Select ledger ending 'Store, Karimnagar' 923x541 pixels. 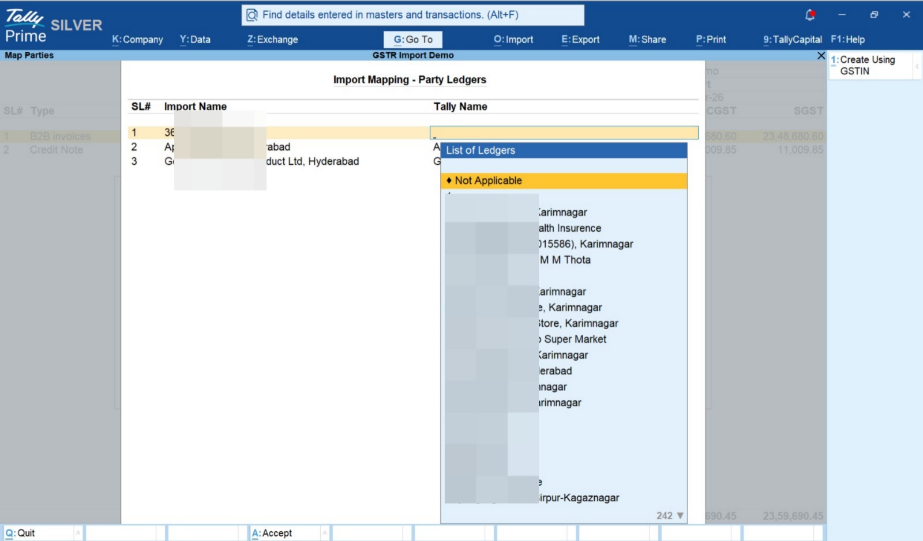click(564, 323)
